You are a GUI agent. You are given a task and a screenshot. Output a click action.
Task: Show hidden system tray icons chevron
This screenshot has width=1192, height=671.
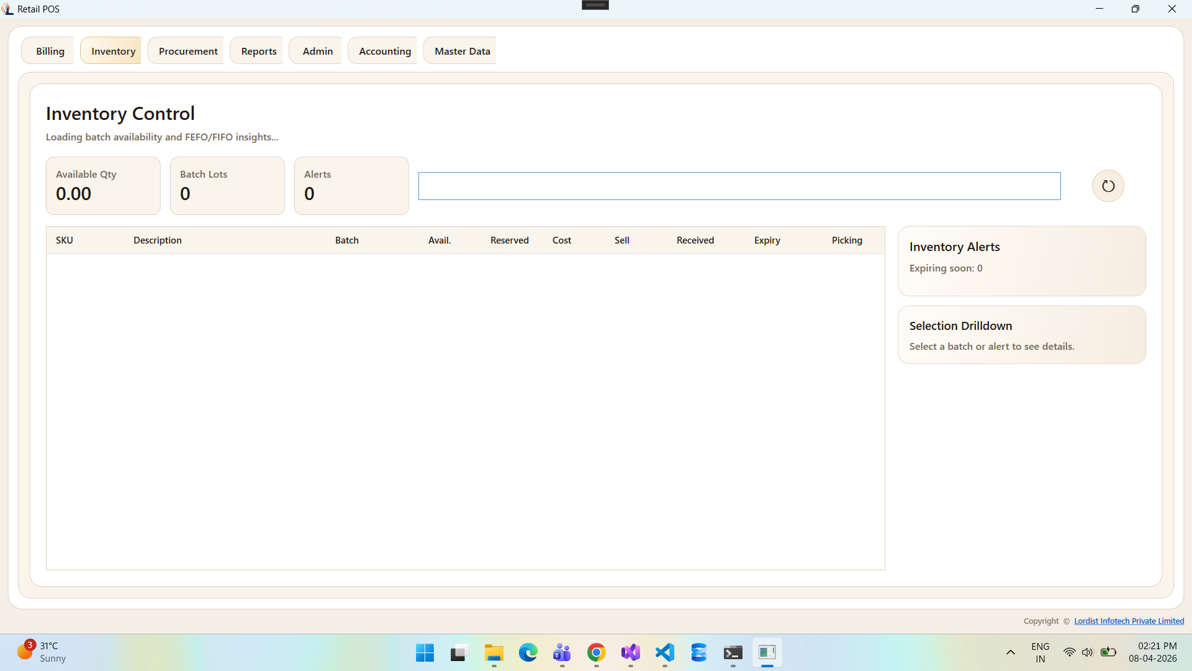[1011, 652]
